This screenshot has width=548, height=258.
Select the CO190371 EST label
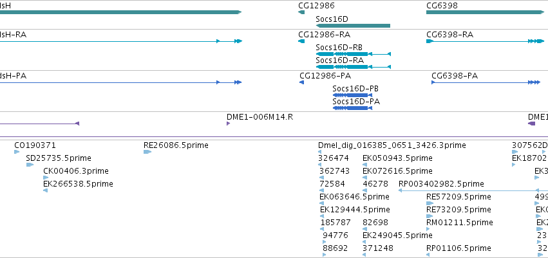[35, 145]
